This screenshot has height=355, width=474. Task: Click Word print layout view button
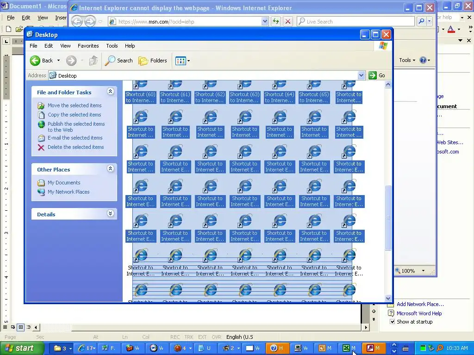[x=20, y=327]
